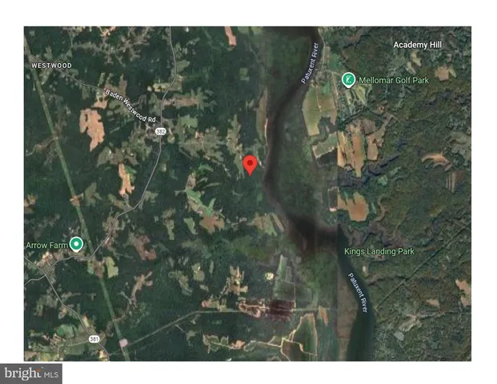Click the WESTWOOD area label
This screenshot has width=497, height=384.
coord(51,66)
